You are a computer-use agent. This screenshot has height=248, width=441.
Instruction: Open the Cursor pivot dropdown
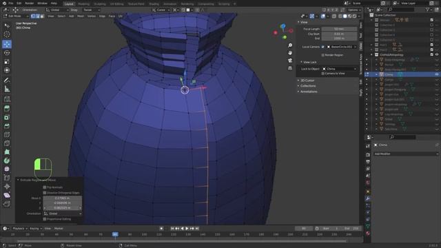coord(161,10)
